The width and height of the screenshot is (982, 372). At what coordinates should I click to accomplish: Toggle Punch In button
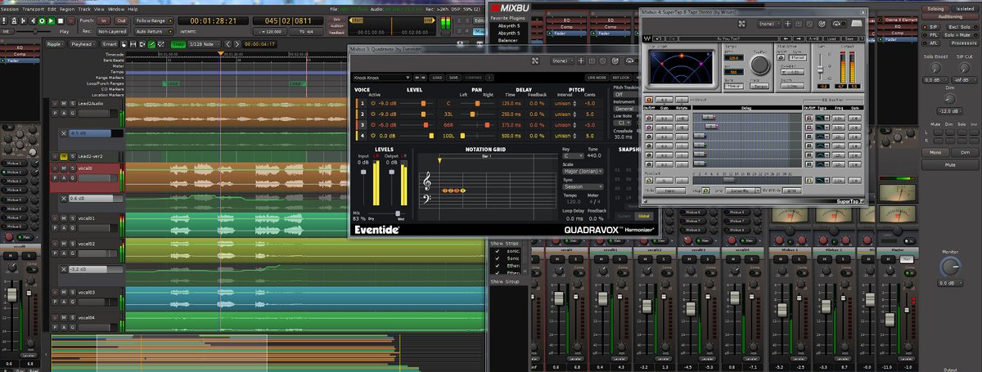pos(104,20)
